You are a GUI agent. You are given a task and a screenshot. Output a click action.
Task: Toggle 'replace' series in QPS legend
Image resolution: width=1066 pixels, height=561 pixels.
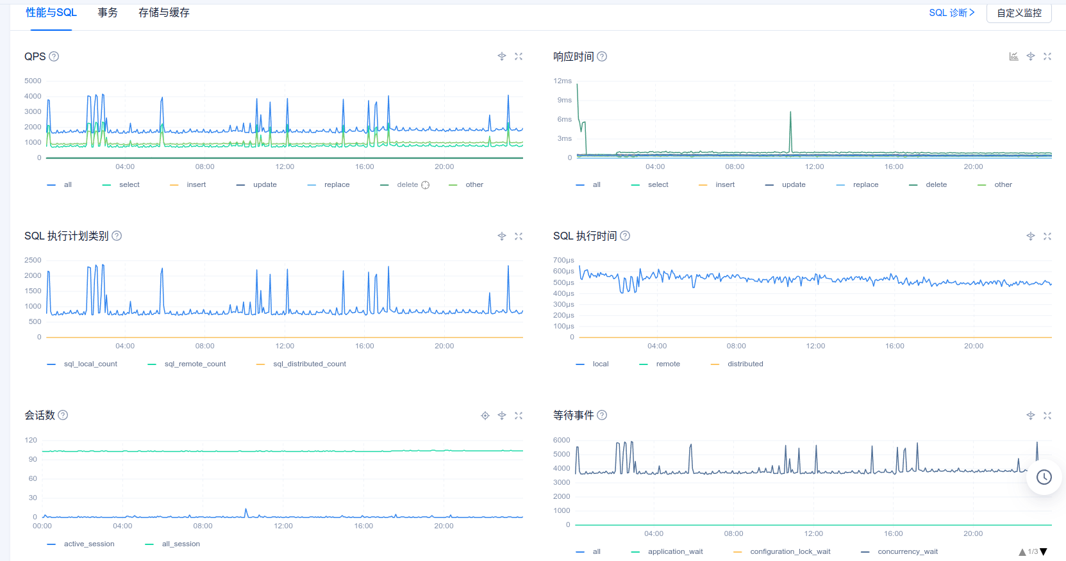(329, 184)
